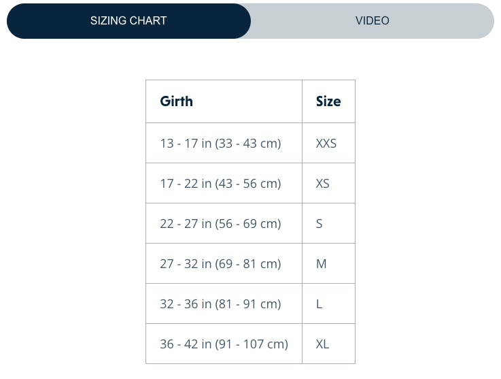Select the SIZING CHART tab

click(128, 21)
